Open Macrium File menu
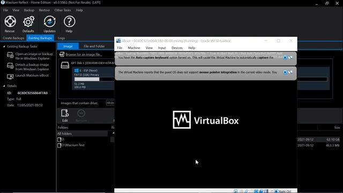Image resolution: width=343 pixels, height=193 pixels. pyautogui.click(x=5, y=10)
